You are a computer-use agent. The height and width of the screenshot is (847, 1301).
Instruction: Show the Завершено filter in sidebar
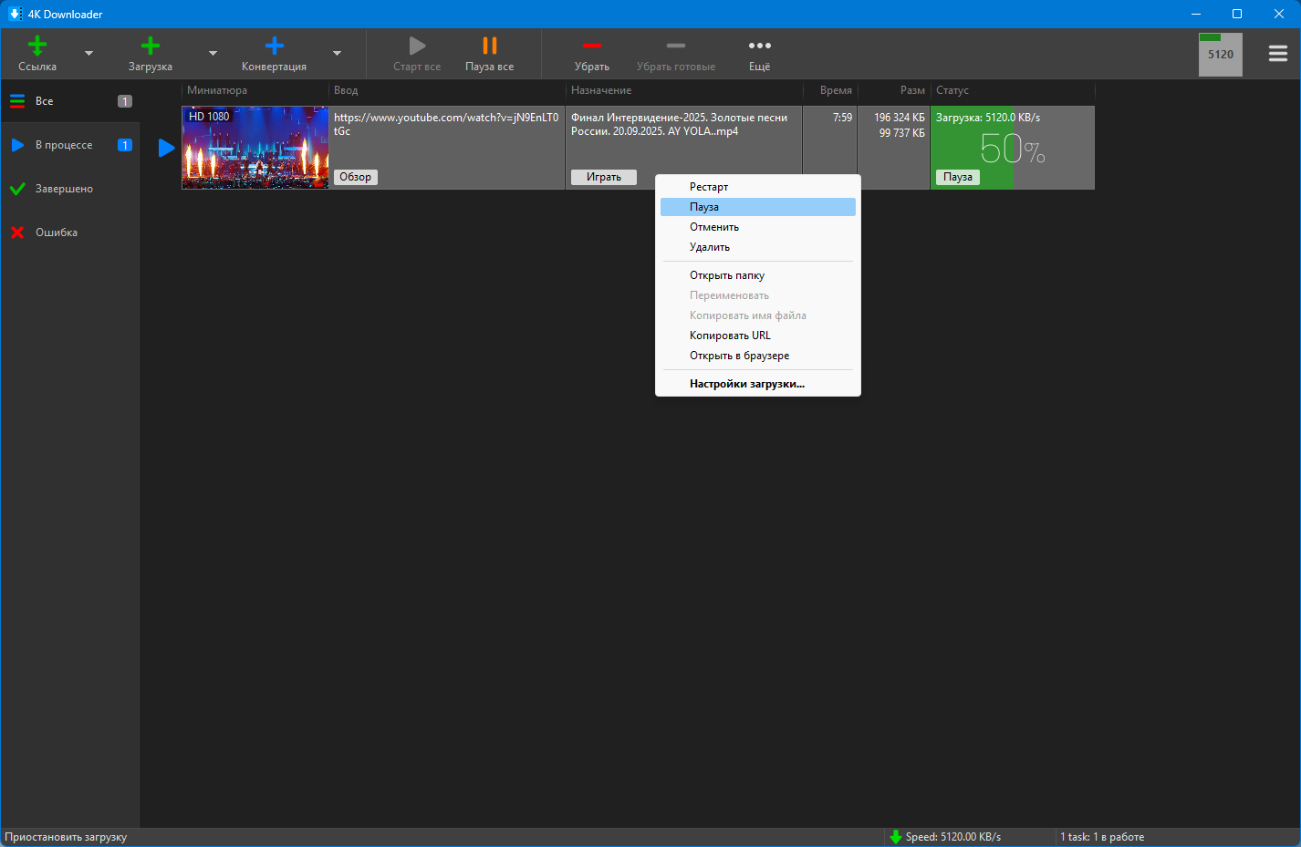point(64,189)
